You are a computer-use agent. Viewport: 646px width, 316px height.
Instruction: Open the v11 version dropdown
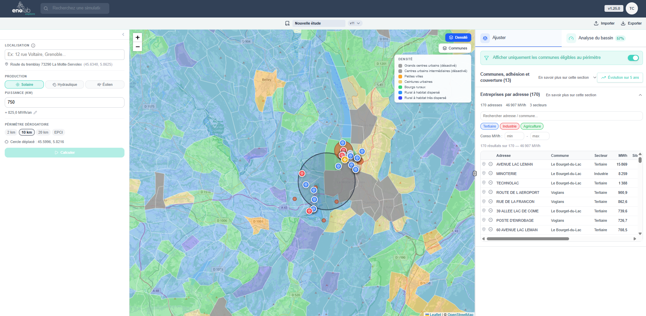pyautogui.click(x=355, y=23)
